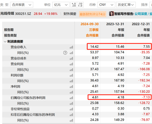Decrease decimal places button

[x=80, y=5]
